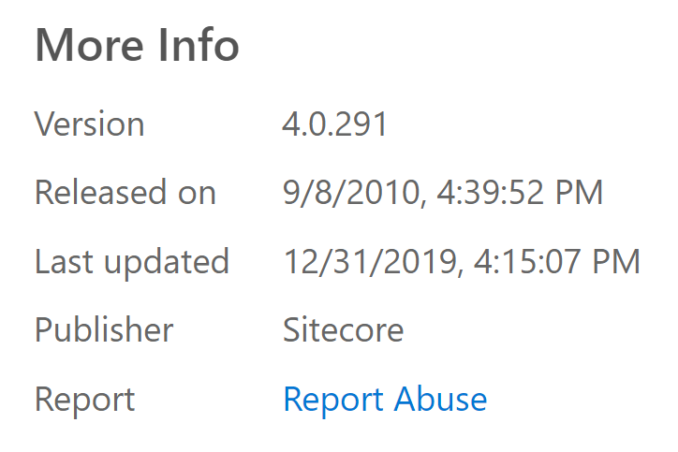Screen dimensions: 678x452
Task: Click the version number 4.0.291
Action: (335, 124)
